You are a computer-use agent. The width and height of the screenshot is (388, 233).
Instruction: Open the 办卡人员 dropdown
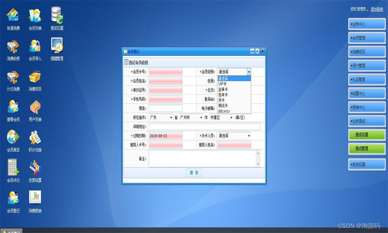coord(234,136)
